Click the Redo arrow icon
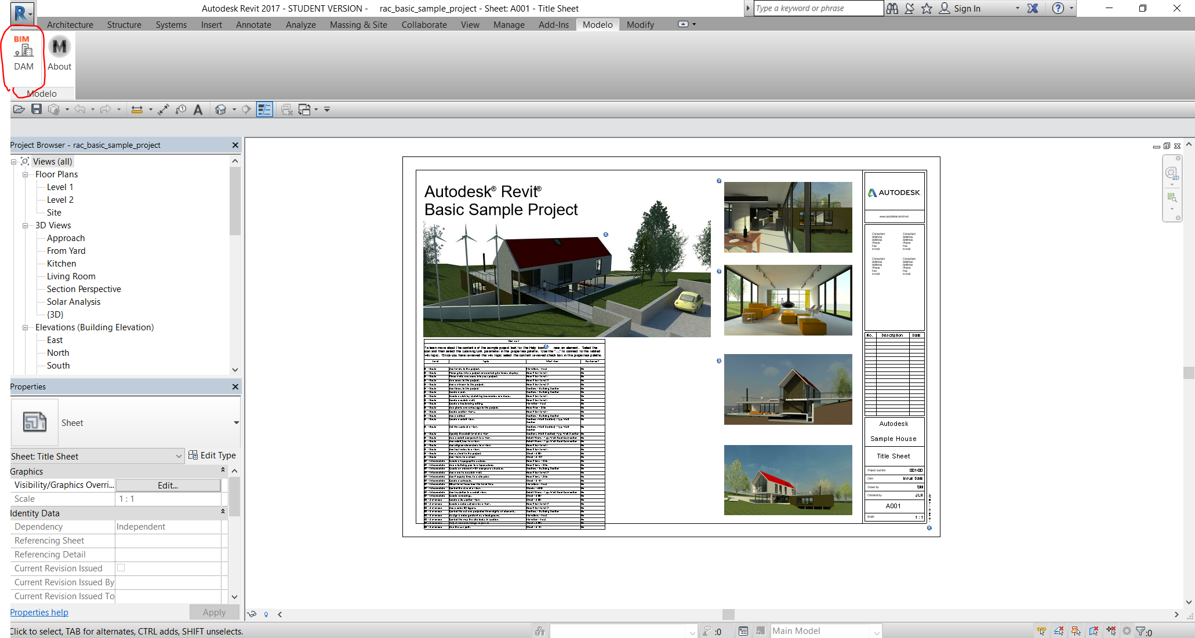 pyautogui.click(x=106, y=109)
